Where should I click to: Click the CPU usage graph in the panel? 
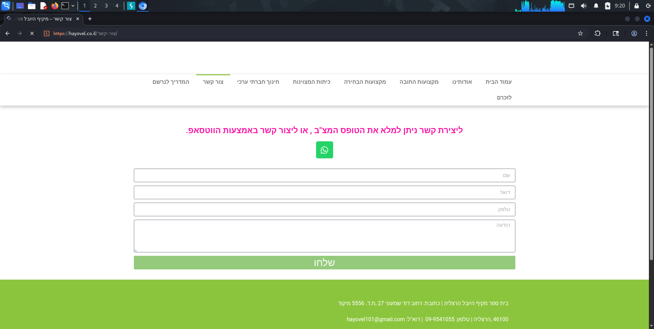click(540, 6)
